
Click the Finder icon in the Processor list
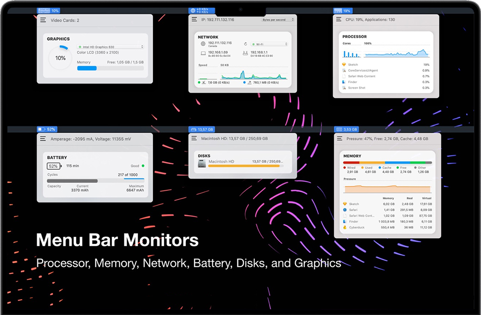pyautogui.click(x=344, y=82)
